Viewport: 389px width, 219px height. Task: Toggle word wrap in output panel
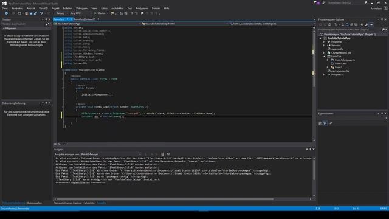tap(169, 154)
